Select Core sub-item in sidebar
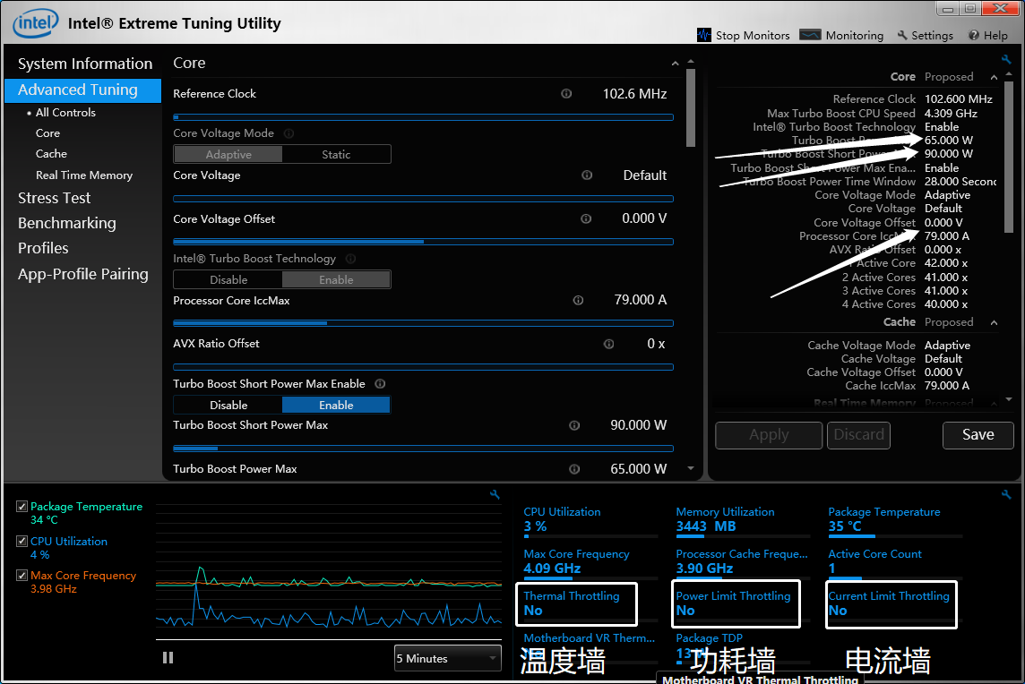1025x684 pixels. 47,133
